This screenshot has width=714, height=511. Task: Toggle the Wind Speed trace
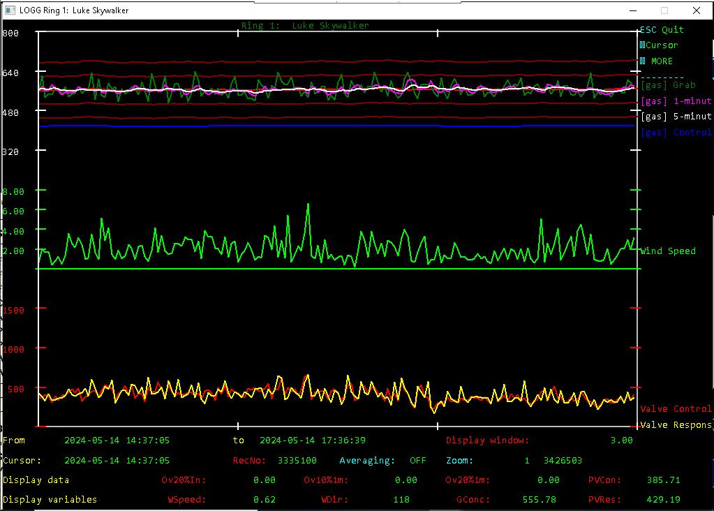click(x=667, y=251)
